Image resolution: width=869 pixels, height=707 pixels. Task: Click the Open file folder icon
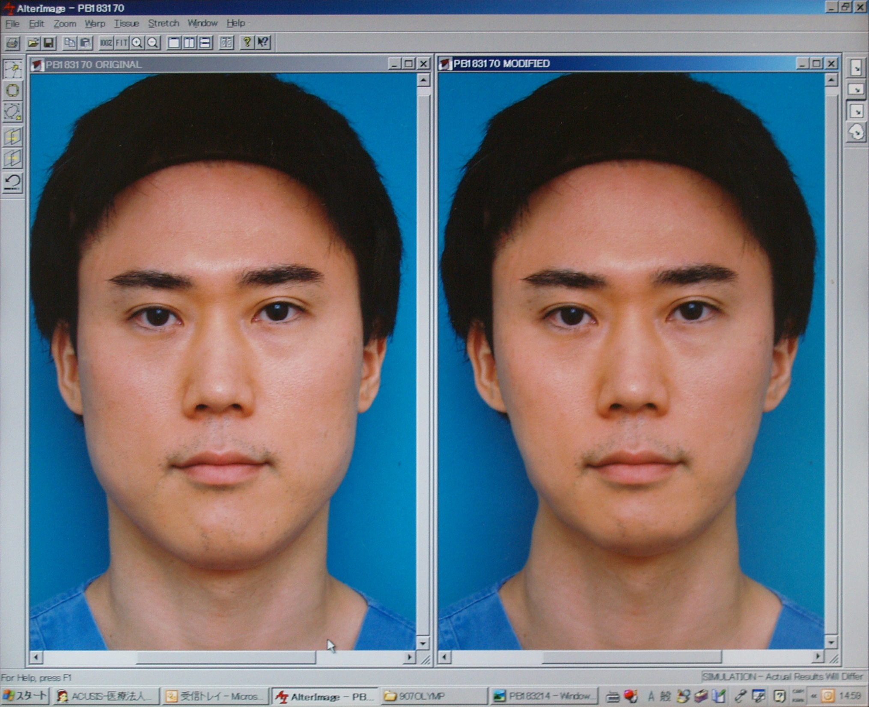click(33, 42)
